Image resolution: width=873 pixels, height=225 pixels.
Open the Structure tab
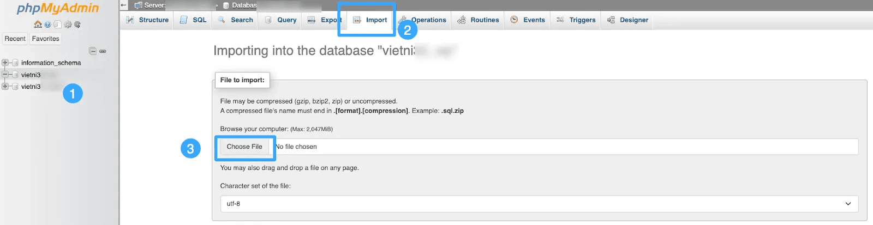(x=147, y=20)
